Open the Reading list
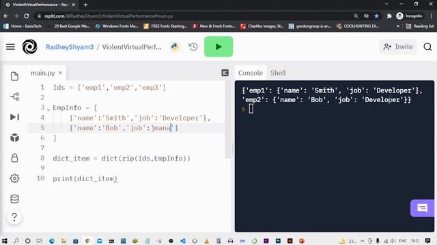 coord(420,26)
